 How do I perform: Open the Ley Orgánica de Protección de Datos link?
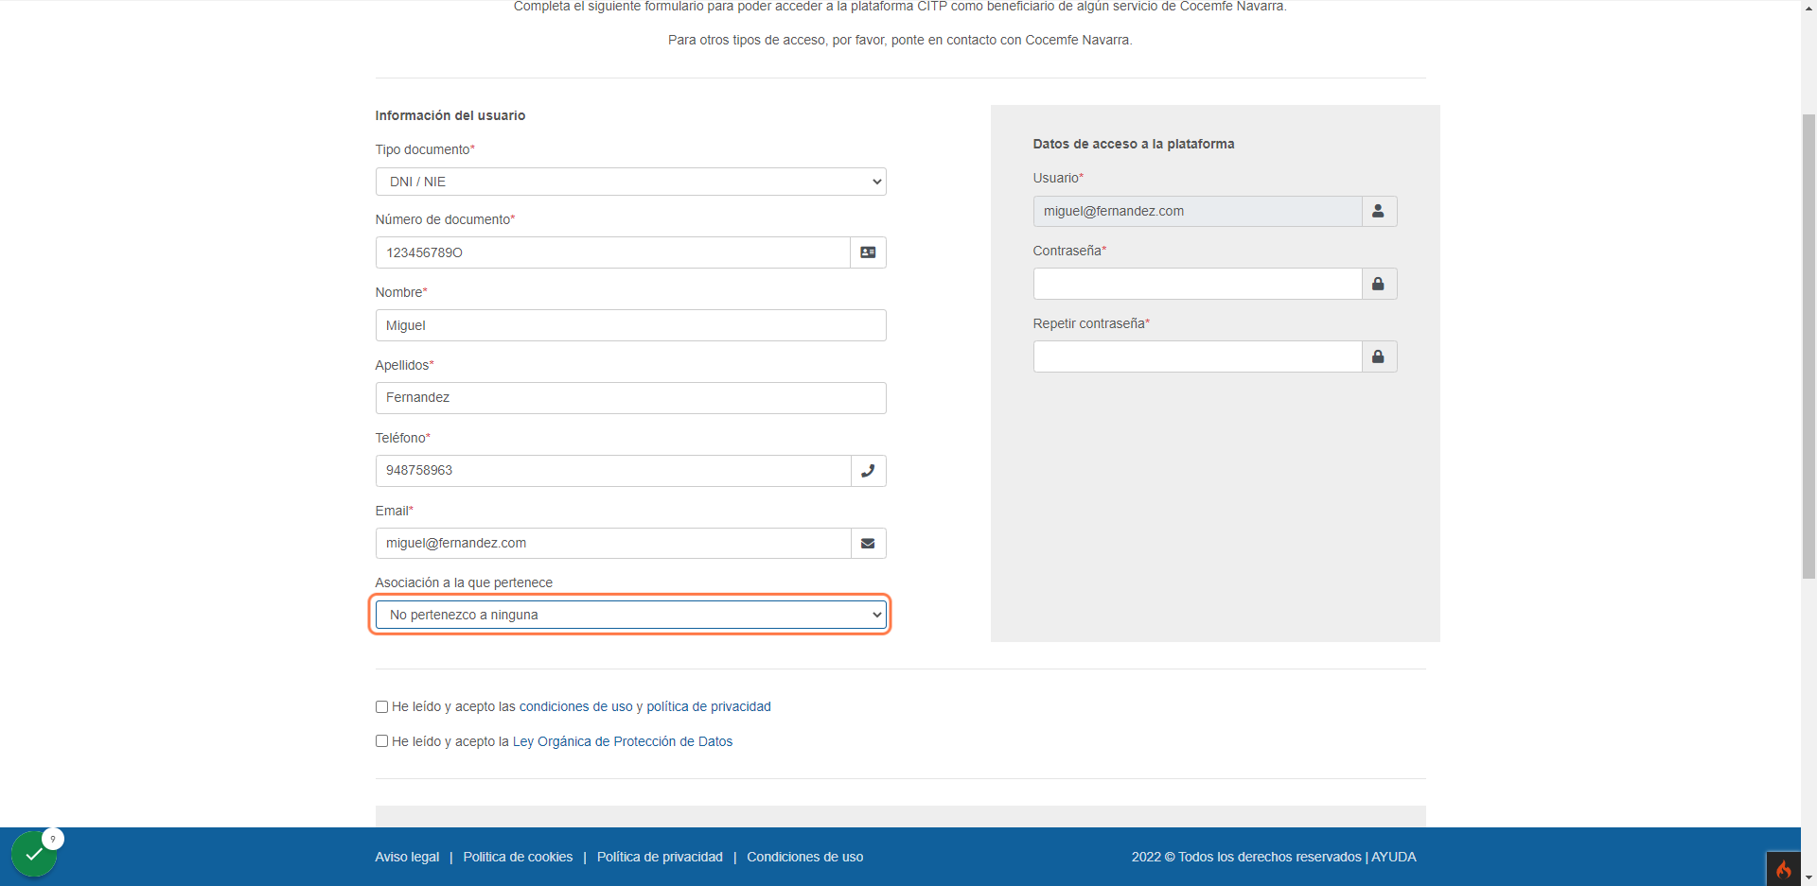tap(623, 741)
